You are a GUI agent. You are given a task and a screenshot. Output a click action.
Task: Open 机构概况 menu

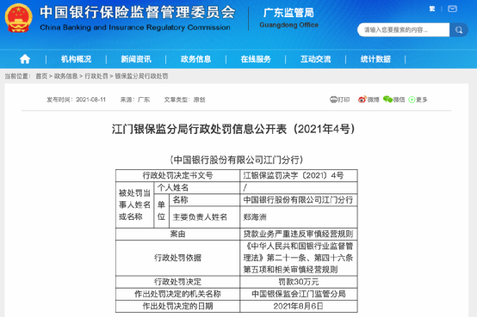76,59
